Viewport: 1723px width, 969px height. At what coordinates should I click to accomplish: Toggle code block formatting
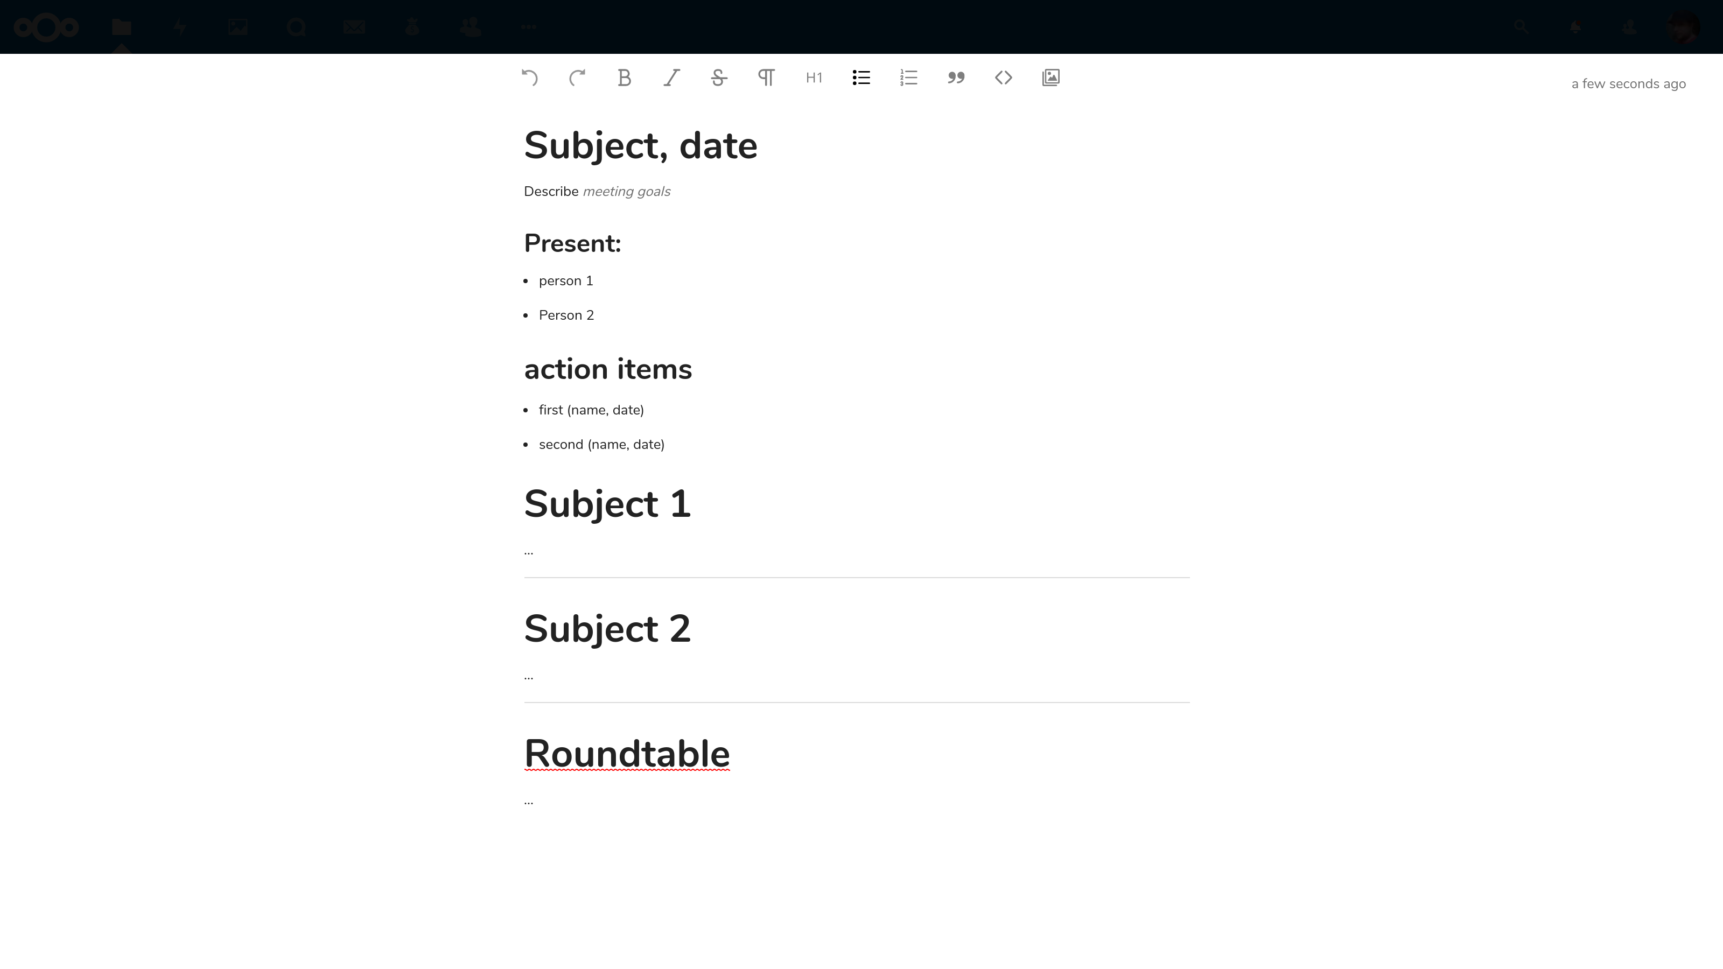tap(1003, 77)
